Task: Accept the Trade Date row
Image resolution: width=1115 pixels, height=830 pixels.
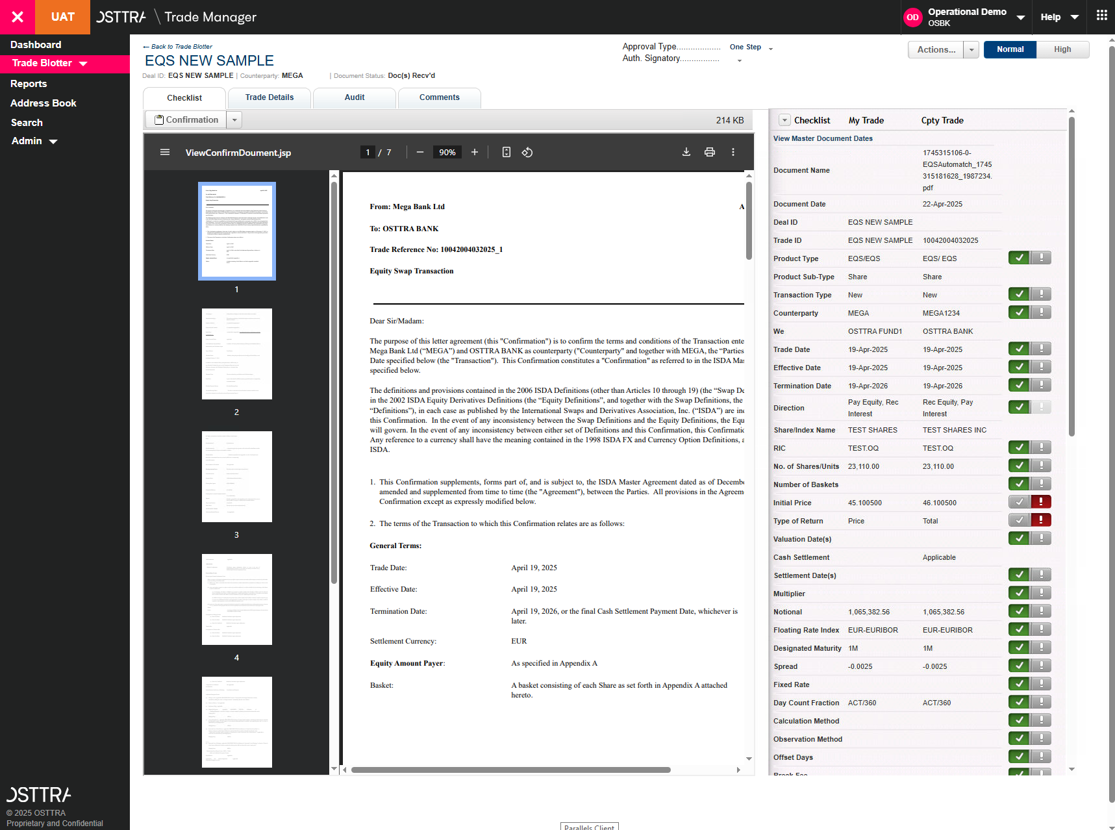Action: pos(1019,349)
